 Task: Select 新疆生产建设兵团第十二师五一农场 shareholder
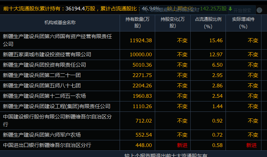click(44, 96)
